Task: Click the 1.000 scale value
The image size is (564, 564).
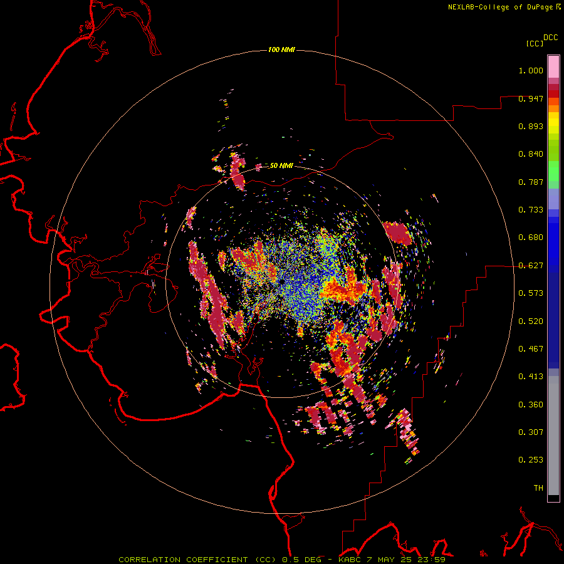Action: pyautogui.click(x=531, y=70)
